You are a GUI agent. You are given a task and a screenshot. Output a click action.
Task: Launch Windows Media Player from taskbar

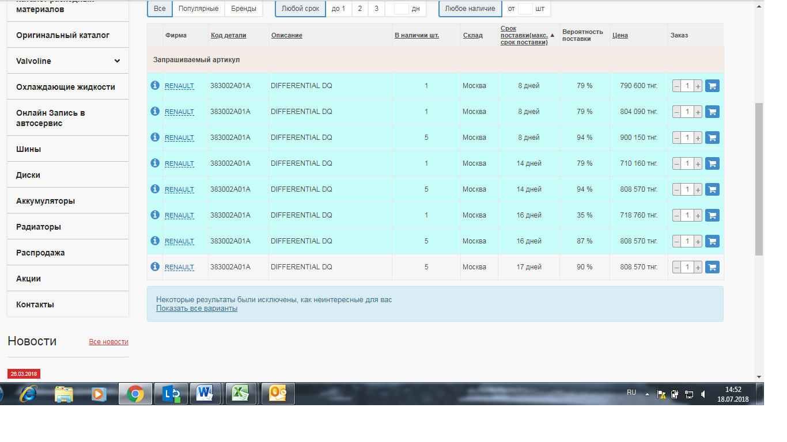(x=98, y=394)
